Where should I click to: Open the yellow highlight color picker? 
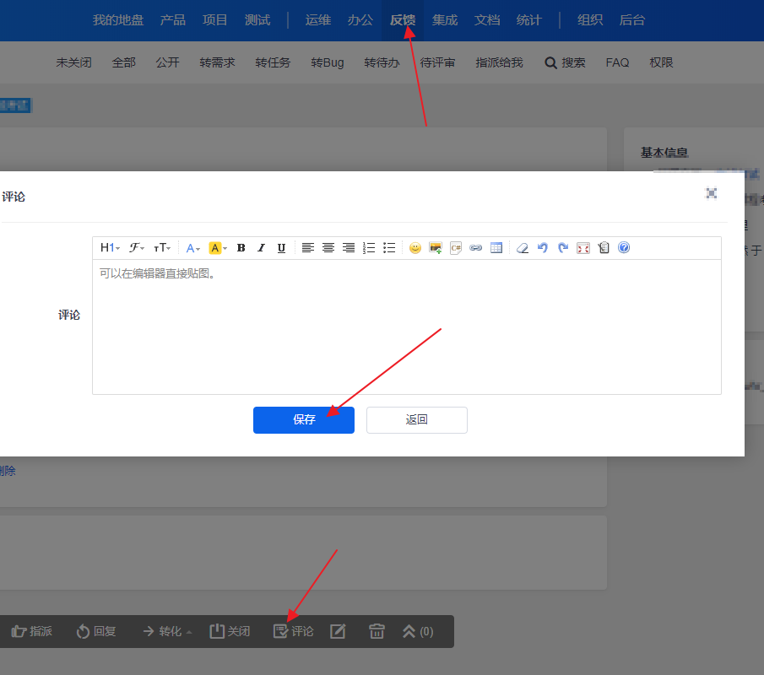pos(218,248)
